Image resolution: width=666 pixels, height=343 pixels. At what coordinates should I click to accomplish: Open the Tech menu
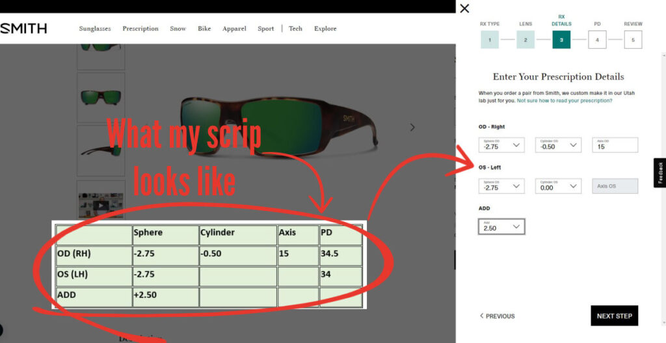(295, 29)
